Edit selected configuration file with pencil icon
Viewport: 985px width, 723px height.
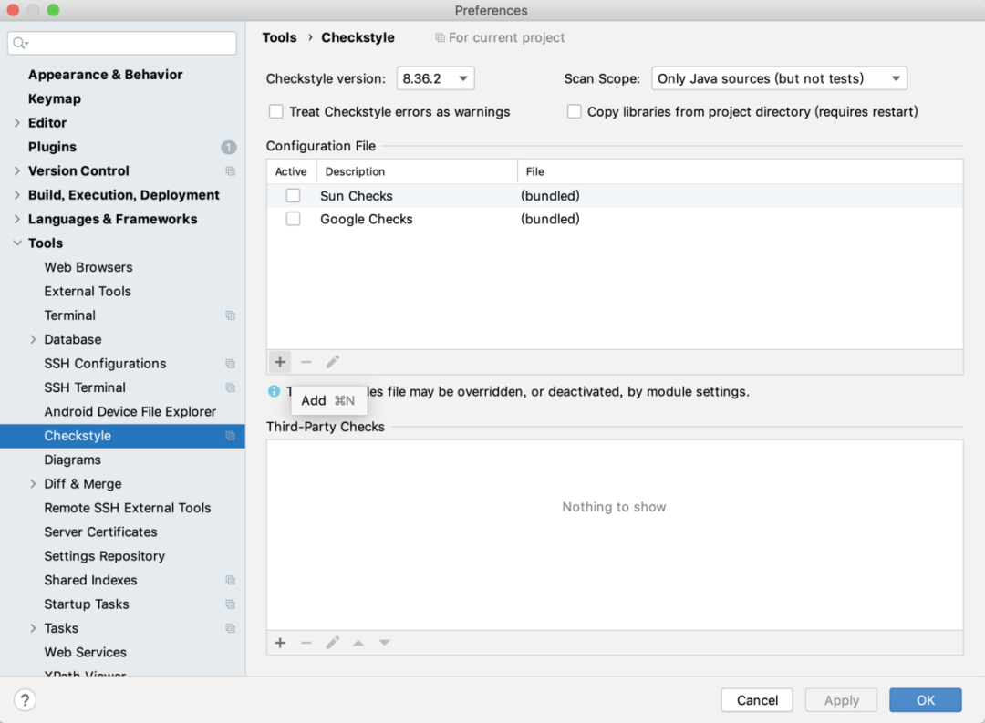332,362
